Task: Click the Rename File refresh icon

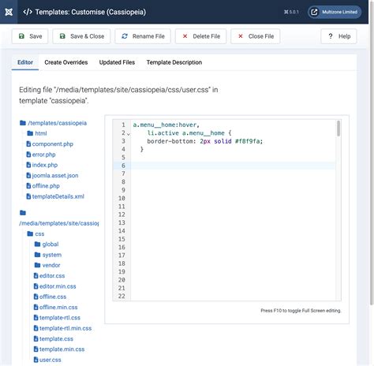Action: pos(125,36)
